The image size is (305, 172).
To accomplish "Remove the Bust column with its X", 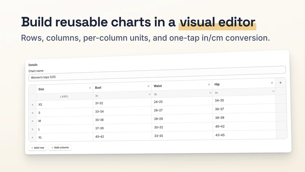I will [148, 86].
